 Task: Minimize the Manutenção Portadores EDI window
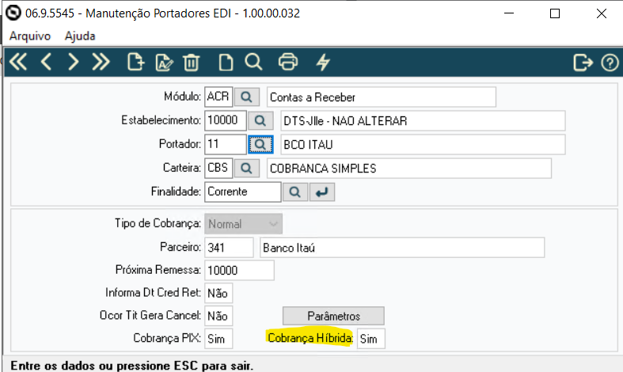coord(509,13)
